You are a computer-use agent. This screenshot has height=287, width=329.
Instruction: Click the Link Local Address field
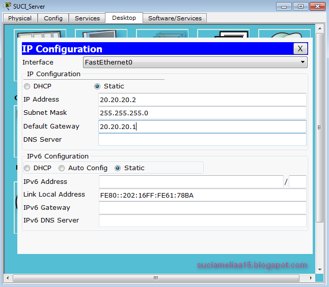point(203,195)
